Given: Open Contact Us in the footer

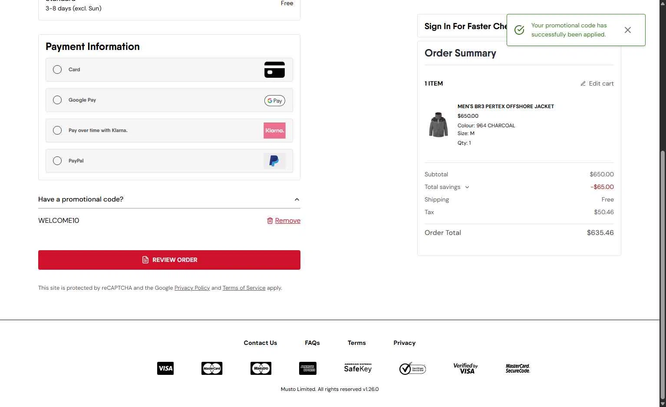Looking at the screenshot, I should (260, 343).
